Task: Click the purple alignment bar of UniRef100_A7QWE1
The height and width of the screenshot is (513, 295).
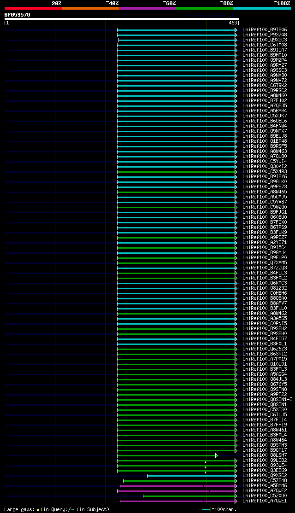Action: [177, 501]
